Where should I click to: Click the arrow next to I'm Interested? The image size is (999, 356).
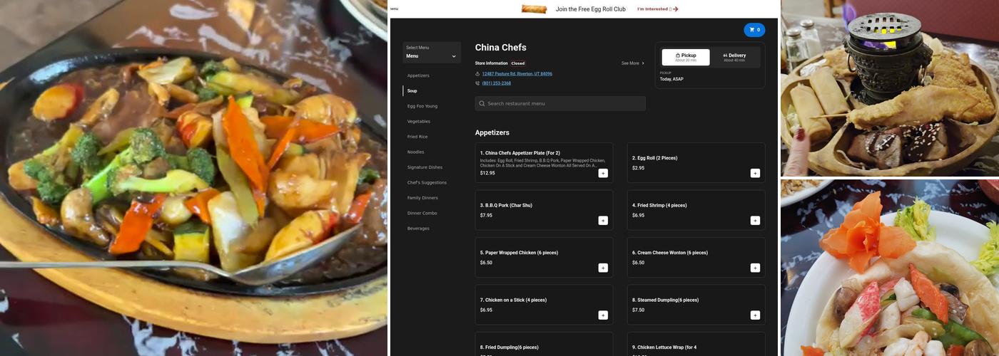(x=676, y=9)
